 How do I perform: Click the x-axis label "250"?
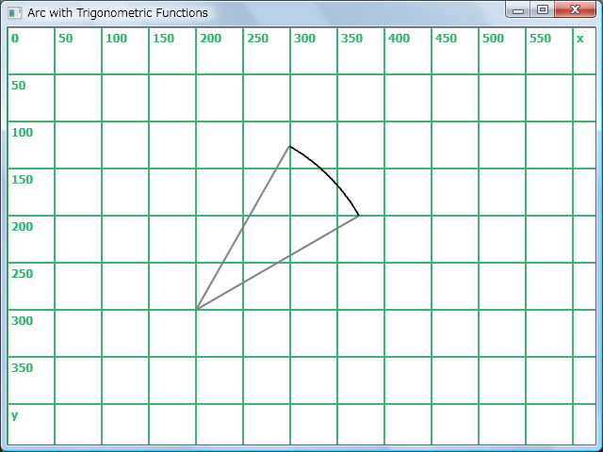pyautogui.click(x=257, y=39)
